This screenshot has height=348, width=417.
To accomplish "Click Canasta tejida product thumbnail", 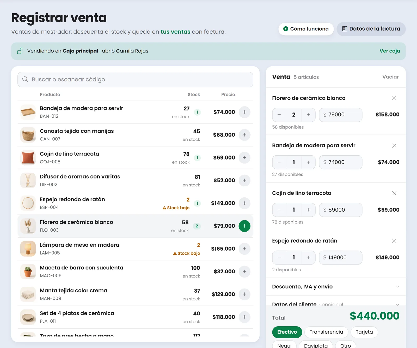I will [x=28, y=135].
